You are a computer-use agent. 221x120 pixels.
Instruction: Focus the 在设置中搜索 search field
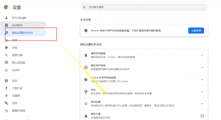point(144,7)
